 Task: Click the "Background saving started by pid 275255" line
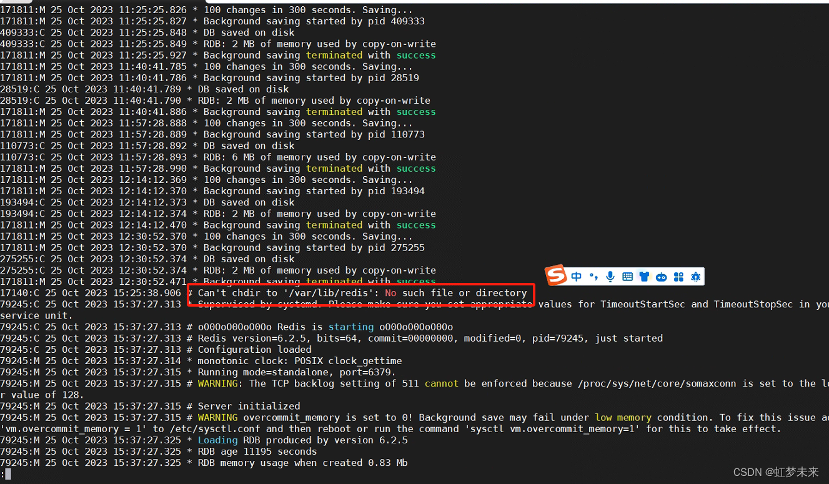tap(212, 247)
